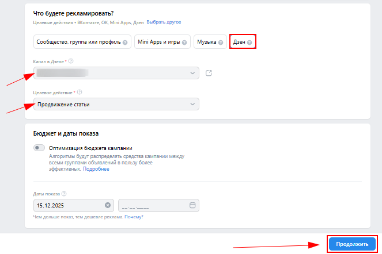Clear the start date 15.12.2025 with the X icon
This screenshot has height=254, width=382.
[x=108, y=205]
